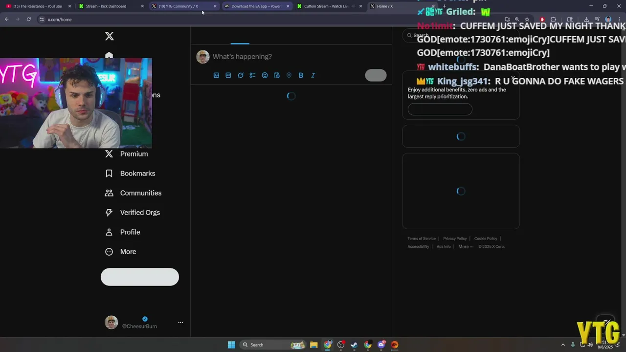Open Ads info link in footer
The width and height of the screenshot is (626, 352).
[x=444, y=246]
